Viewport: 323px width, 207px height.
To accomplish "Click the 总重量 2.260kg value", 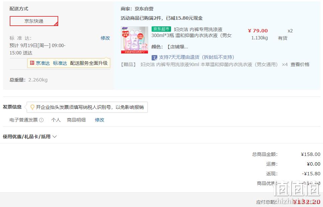I will (38, 80).
